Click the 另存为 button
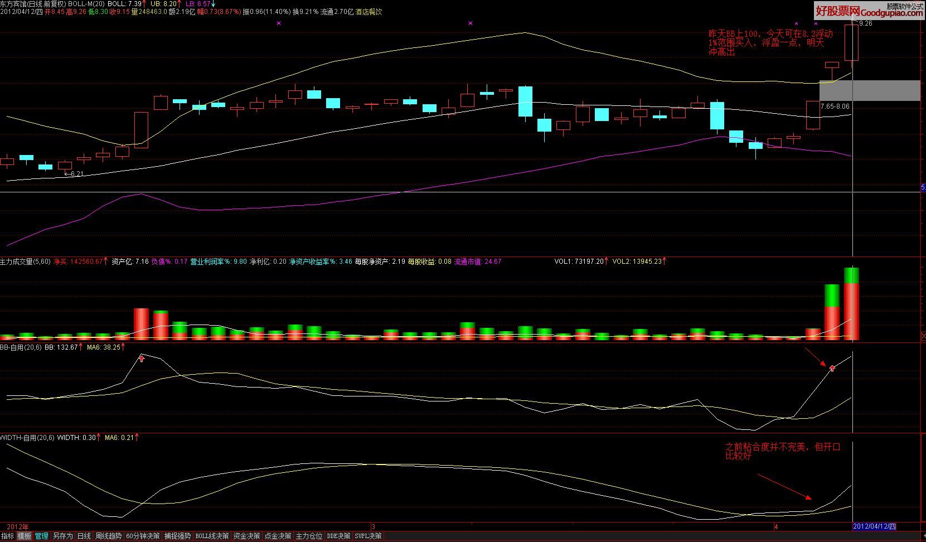926x542 pixels. coord(63,536)
